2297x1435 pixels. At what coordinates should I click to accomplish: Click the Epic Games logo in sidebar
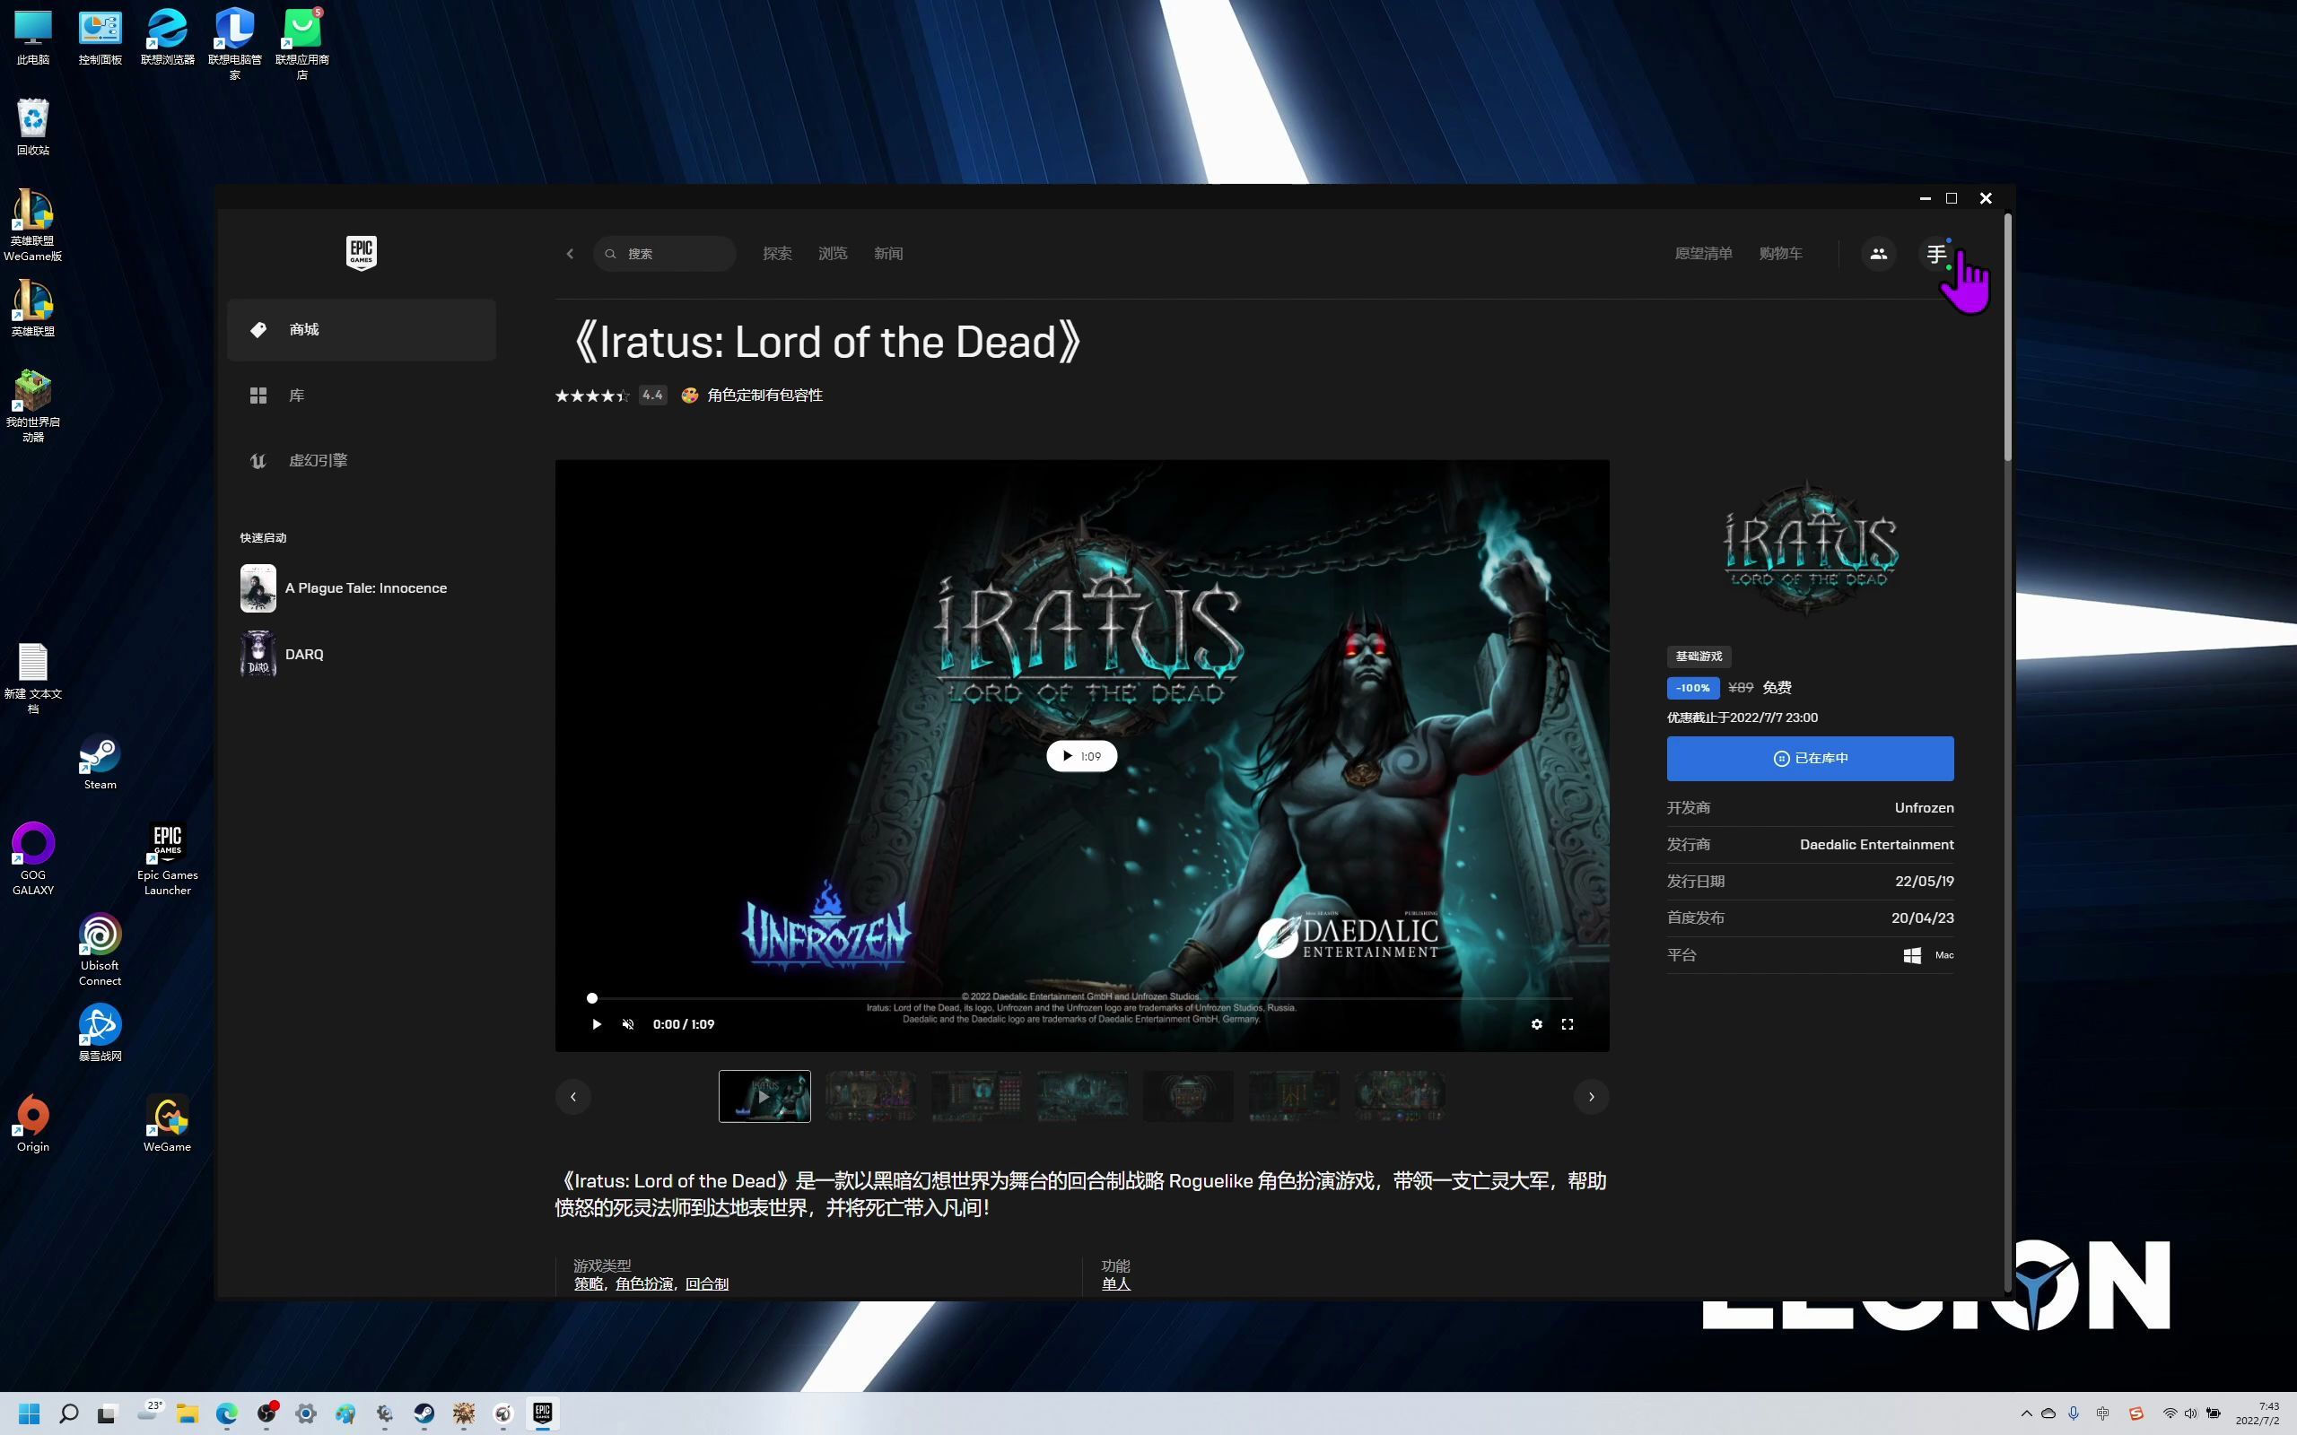click(361, 254)
